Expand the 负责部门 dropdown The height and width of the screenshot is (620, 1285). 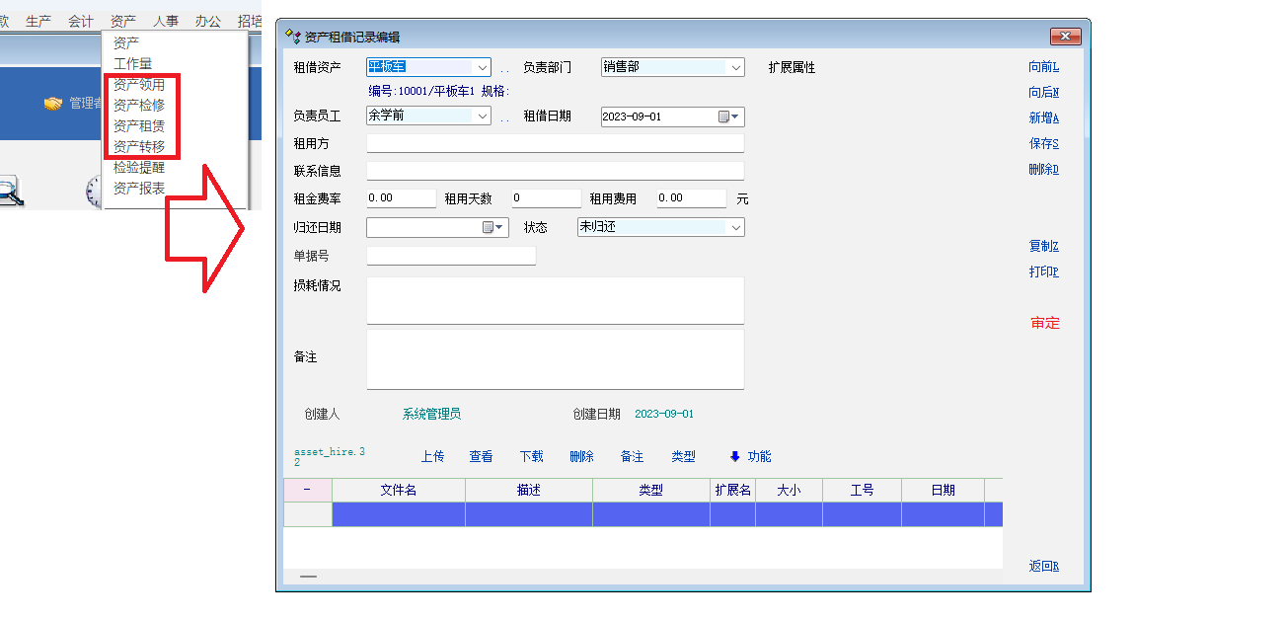tap(735, 68)
